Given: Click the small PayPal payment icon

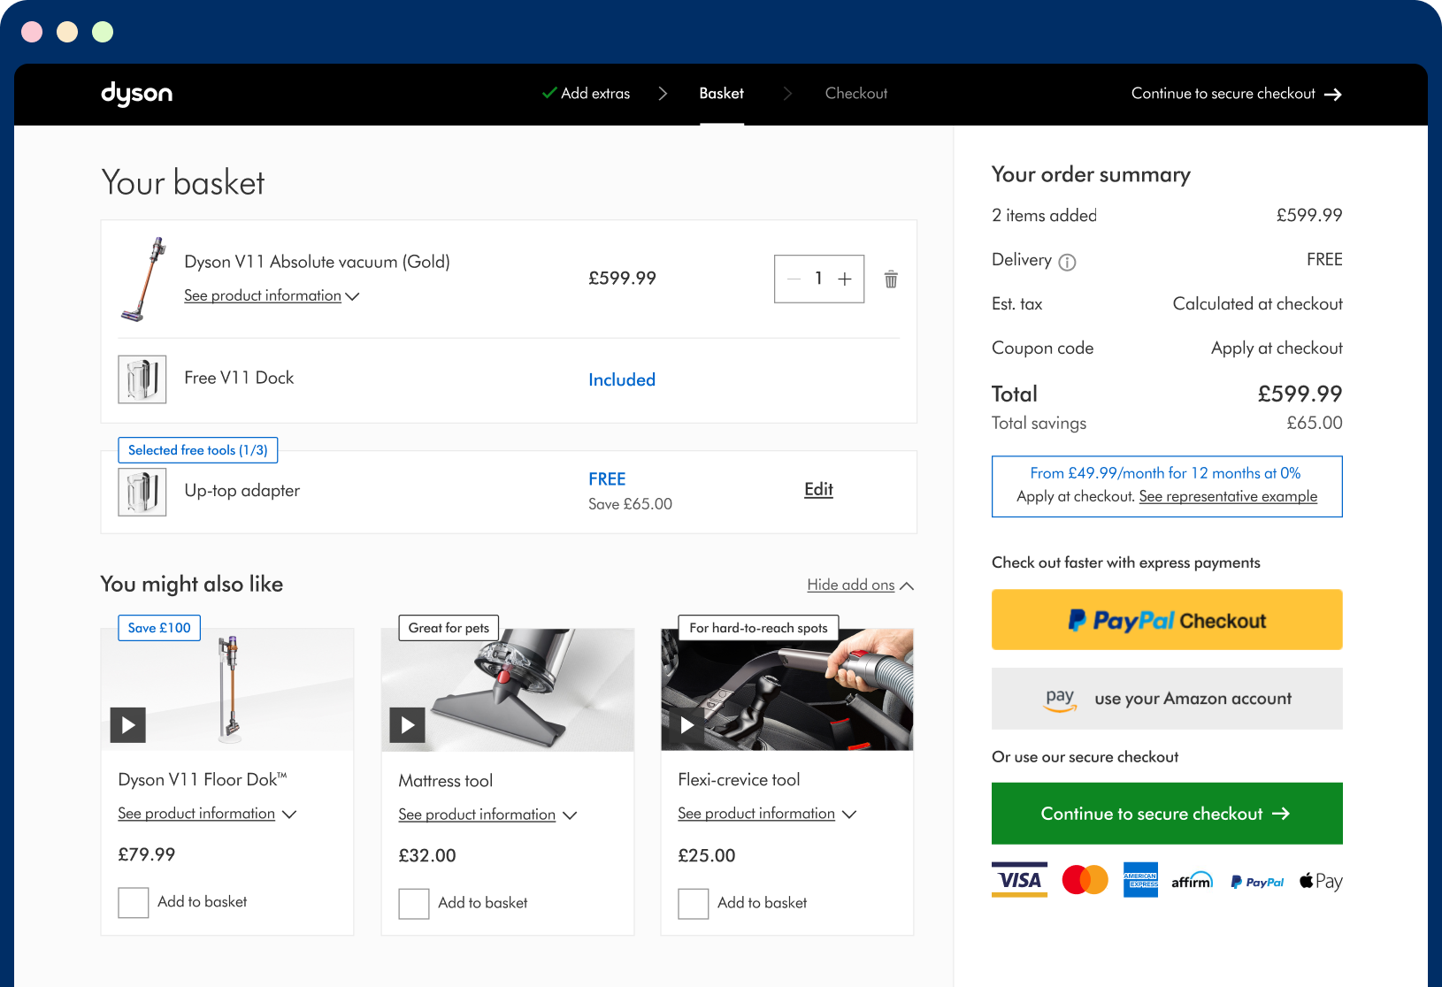Looking at the screenshot, I should click(x=1257, y=882).
